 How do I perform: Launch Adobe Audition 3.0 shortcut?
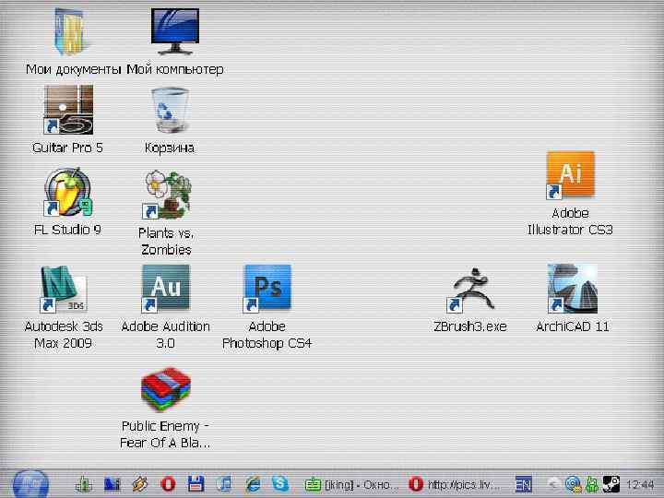tap(166, 289)
